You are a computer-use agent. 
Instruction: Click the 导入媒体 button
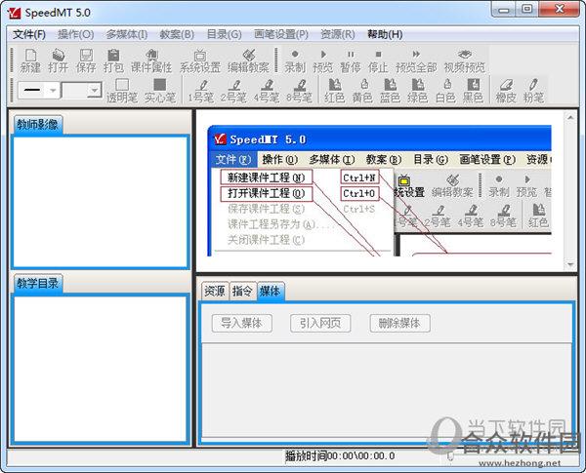point(242,323)
